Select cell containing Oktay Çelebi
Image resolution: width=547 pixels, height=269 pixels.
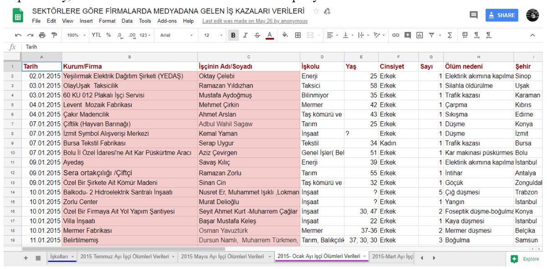pos(249,76)
